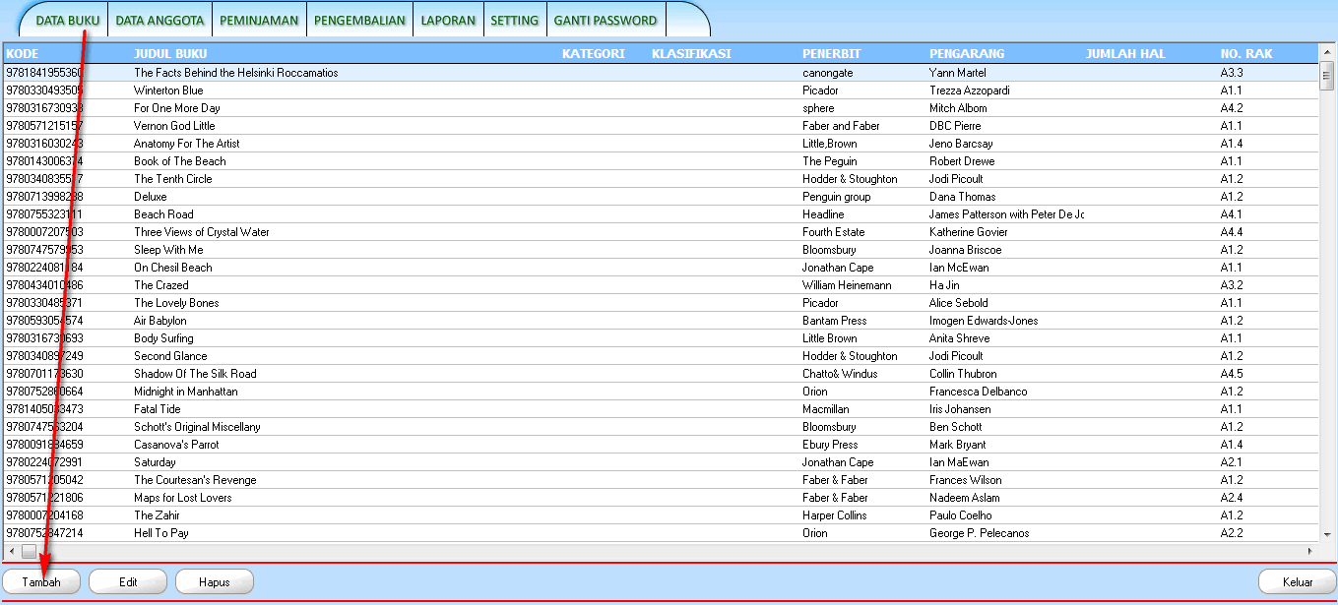
Task: Select 'The Lovely Bones' row
Action: [x=661, y=303]
